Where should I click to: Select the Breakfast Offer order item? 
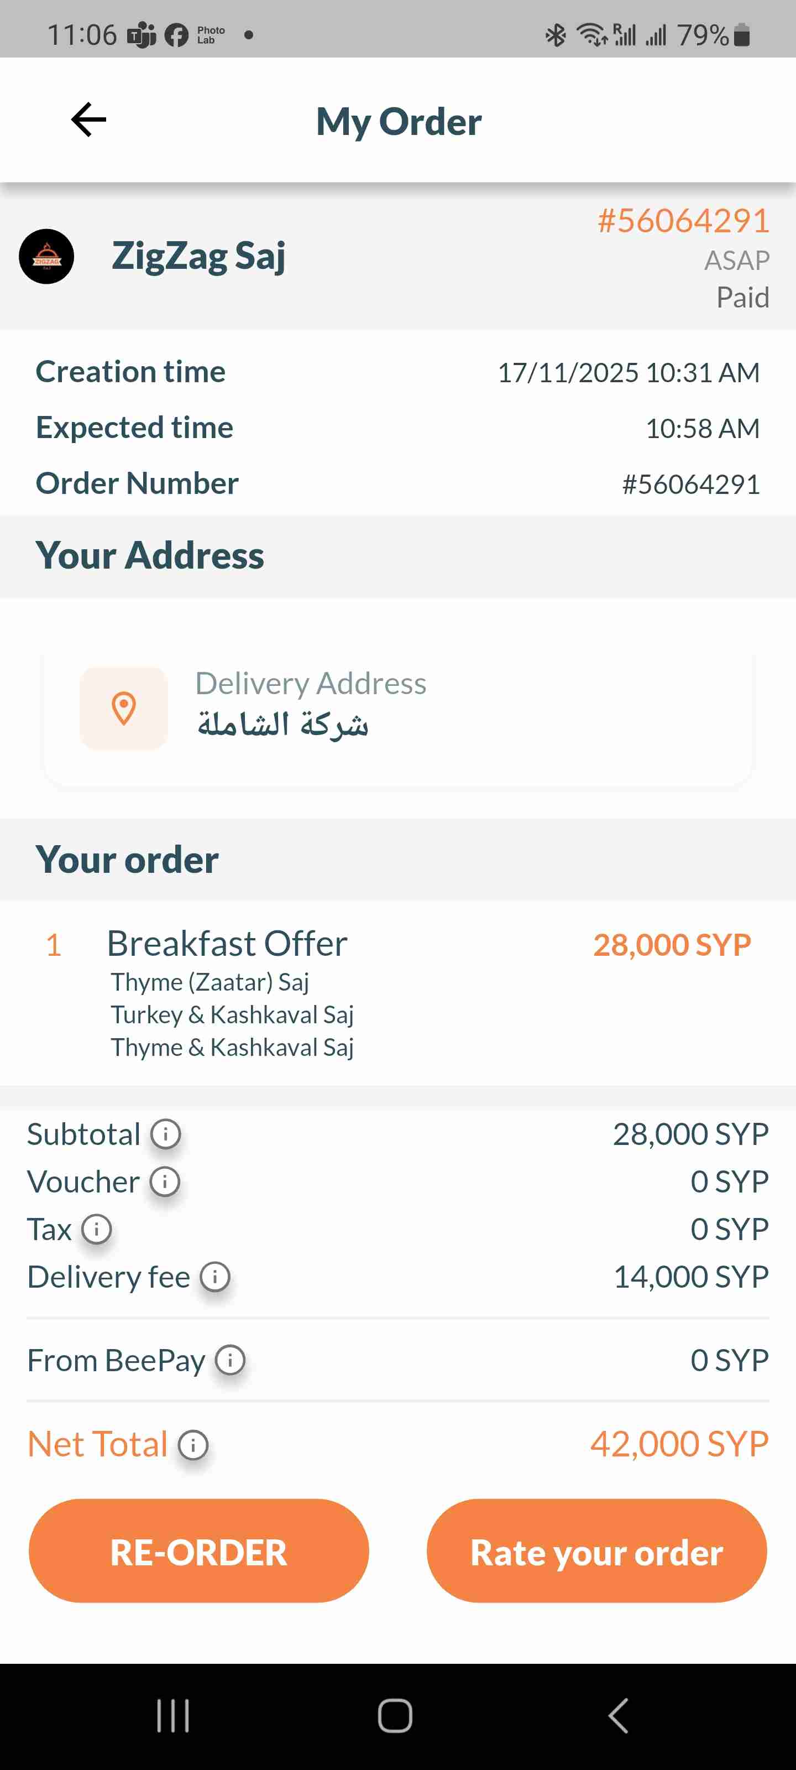[x=227, y=944]
